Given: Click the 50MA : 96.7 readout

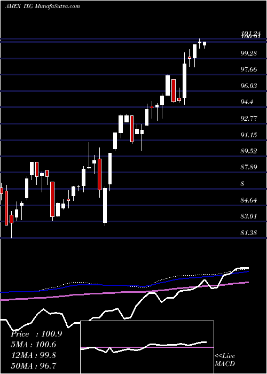Looking at the screenshot, I should click(34, 365).
